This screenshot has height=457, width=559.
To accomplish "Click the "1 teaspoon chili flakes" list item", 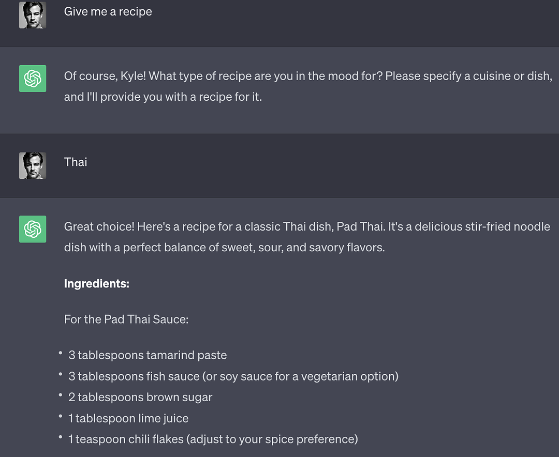I will tap(213, 439).
